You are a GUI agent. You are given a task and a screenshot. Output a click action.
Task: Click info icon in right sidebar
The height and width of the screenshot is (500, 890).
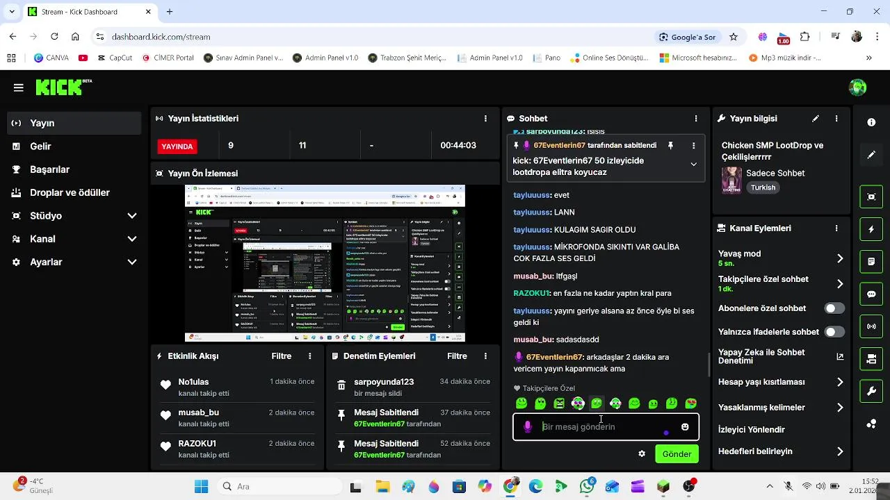pyautogui.click(x=871, y=122)
